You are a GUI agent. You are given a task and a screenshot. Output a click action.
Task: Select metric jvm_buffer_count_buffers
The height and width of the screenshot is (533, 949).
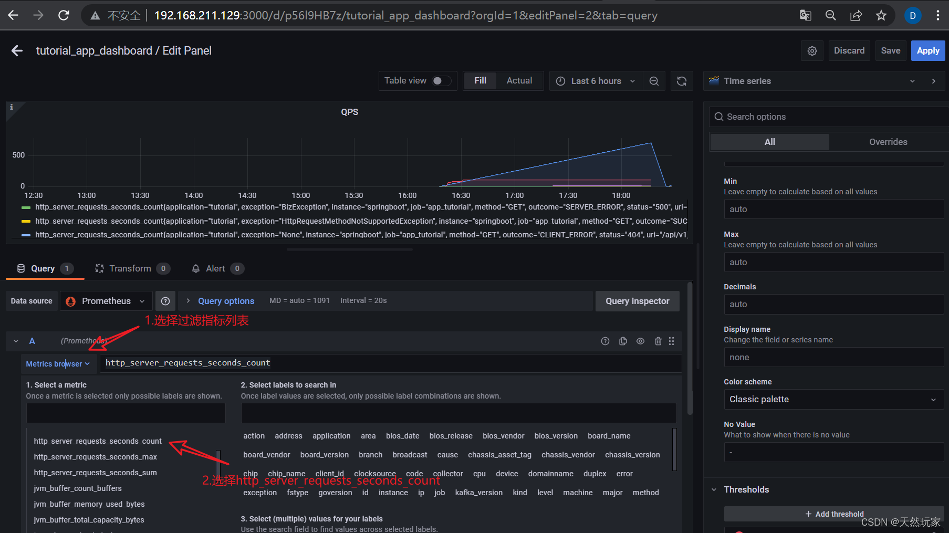click(78, 488)
